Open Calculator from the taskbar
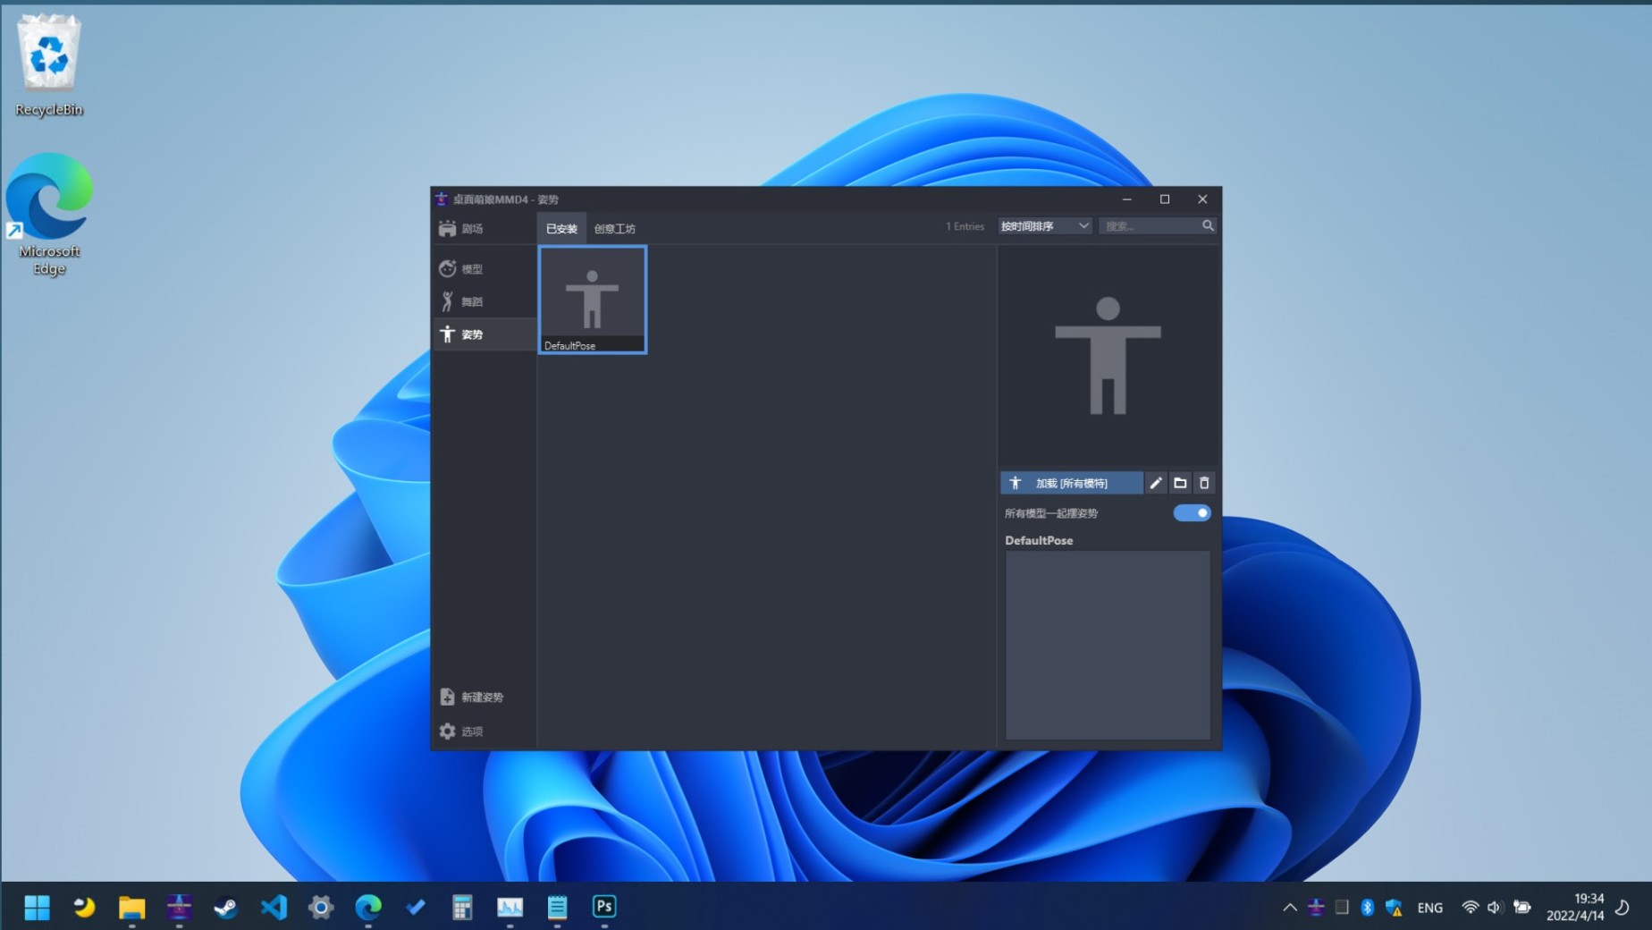This screenshot has height=930, width=1652. 462,908
